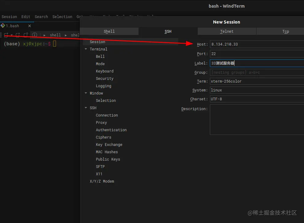
Task: Close the 1.bash tab
Action: pyautogui.click(x=29, y=26)
